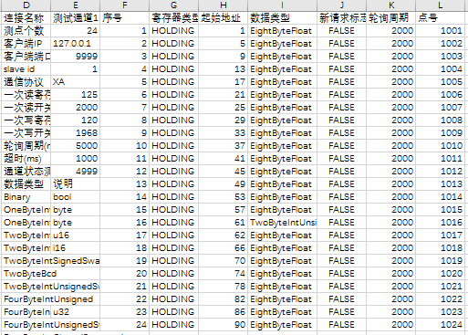Click the '超时(ms)' cell
468x335 pixels.
[x=26, y=159]
